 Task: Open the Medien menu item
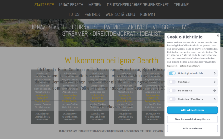tap(95, 5)
